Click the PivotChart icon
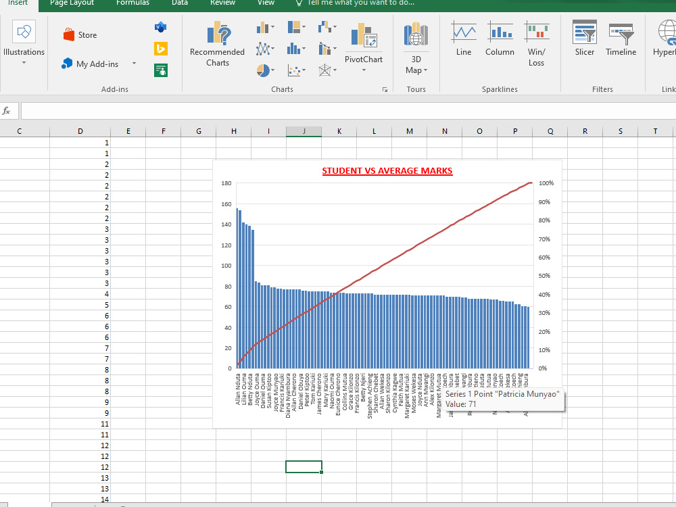The width and height of the screenshot is (676, 507). pos(364,35)
